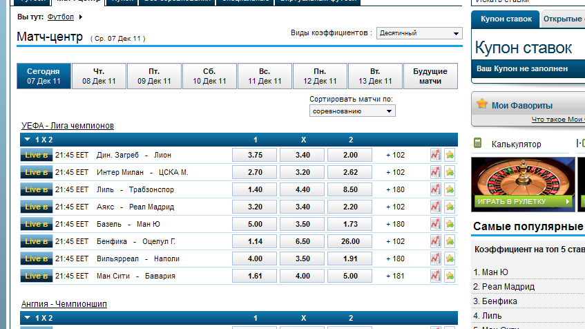Screen dimensions: 585x329
Task: Select Ман Ю win odds 1.73
Action: [x=350, y=224]
